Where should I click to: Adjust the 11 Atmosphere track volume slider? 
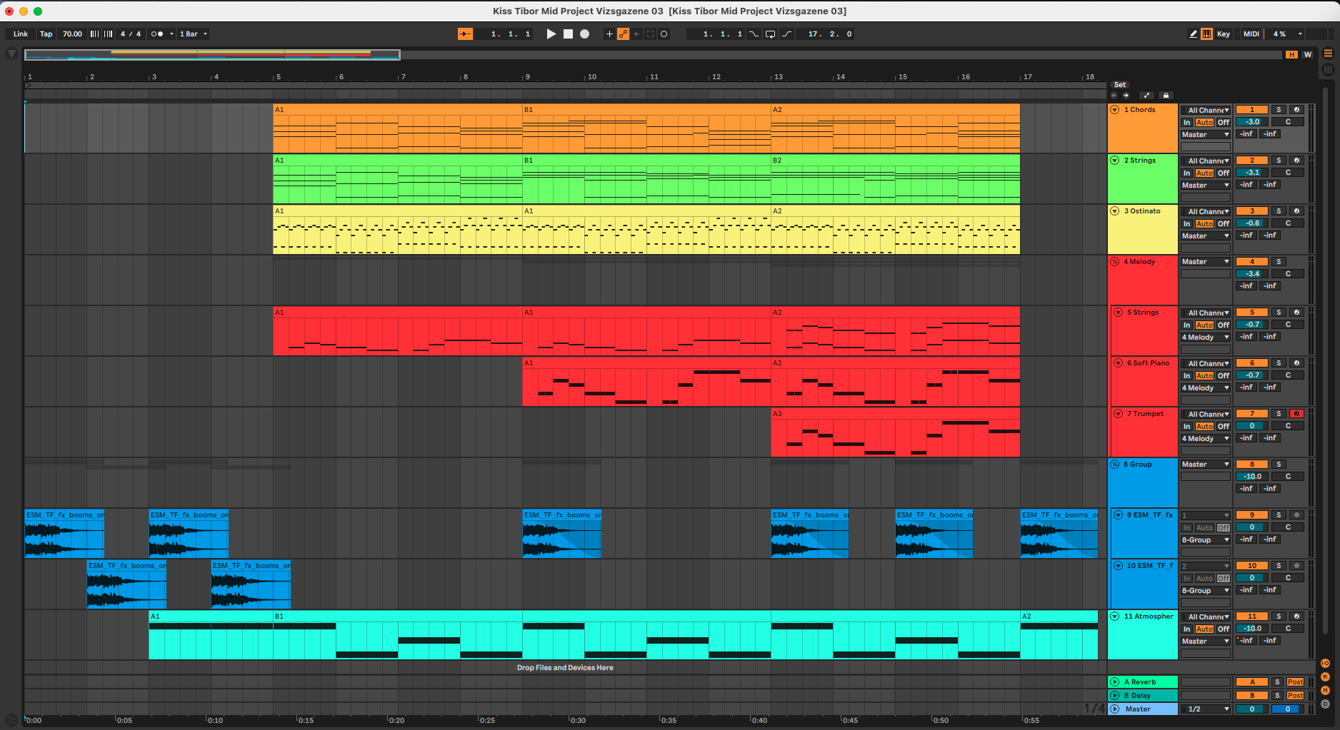pos(1252,629)
